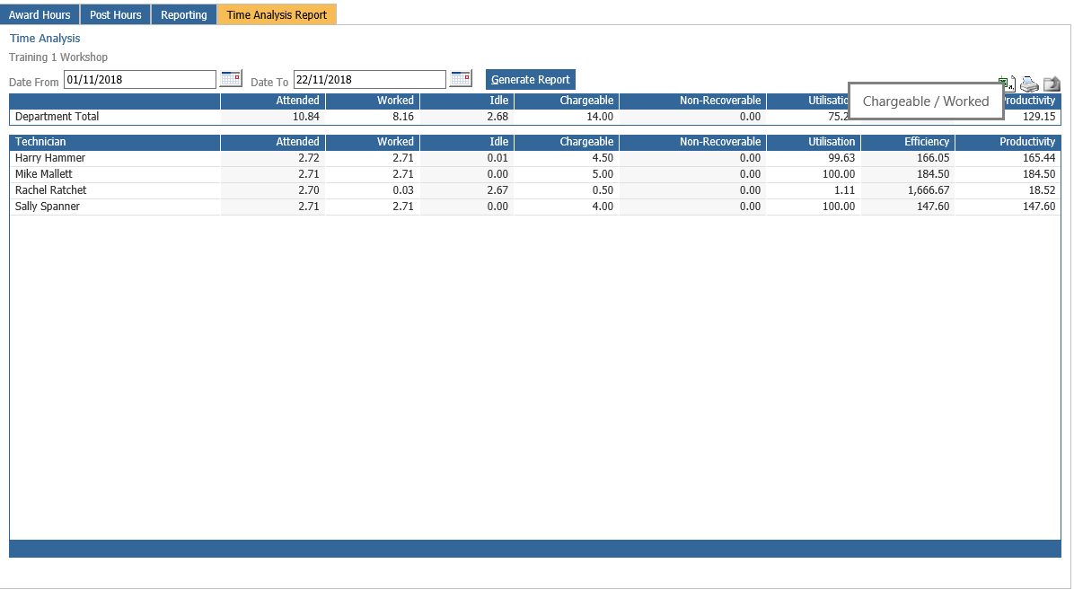Open the Date From calendar picker
This screenshot has height=590, width=1074.
(231, 79)
